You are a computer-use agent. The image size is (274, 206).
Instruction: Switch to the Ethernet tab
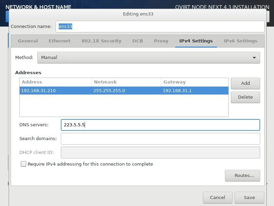59,41
